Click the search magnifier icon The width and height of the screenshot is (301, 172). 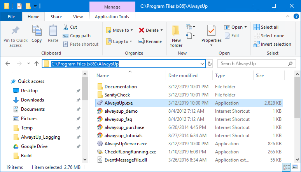point(290,64)
